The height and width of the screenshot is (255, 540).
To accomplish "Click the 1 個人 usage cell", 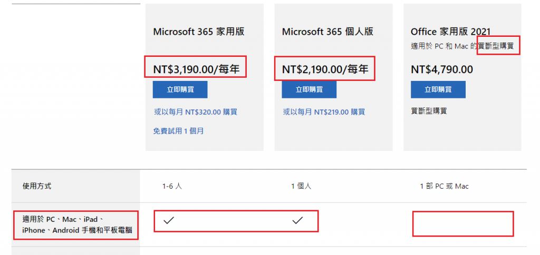I will 301,186.
